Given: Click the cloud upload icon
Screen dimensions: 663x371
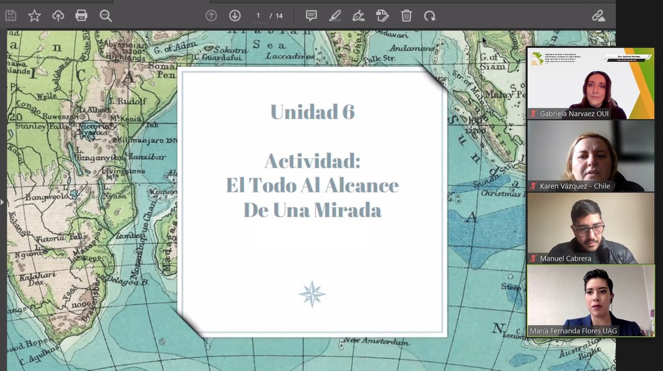Looking at the screenshot, I should click(58, 16).
